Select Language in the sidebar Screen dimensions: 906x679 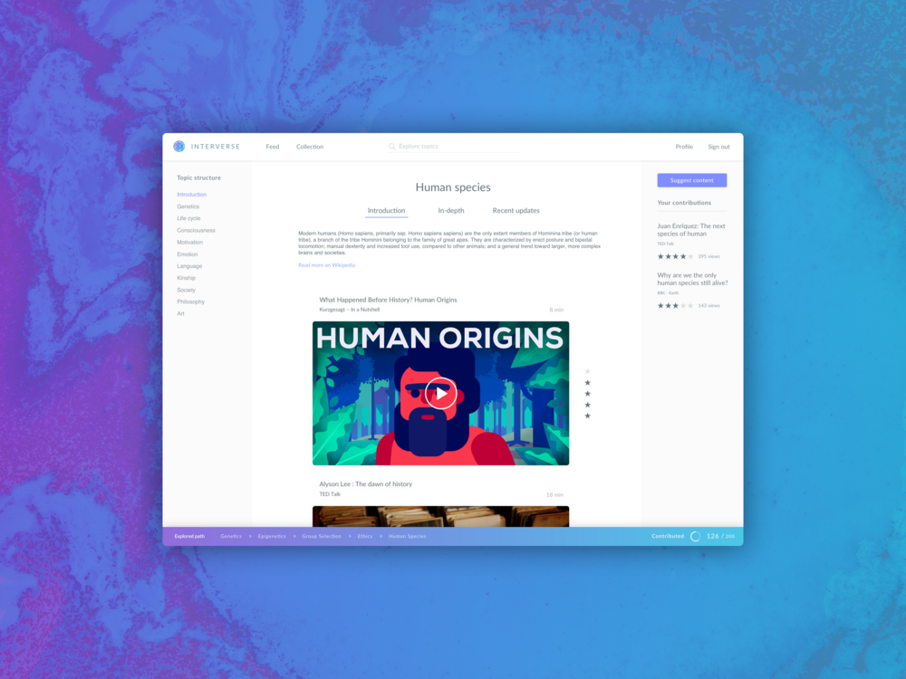(189, 266)
